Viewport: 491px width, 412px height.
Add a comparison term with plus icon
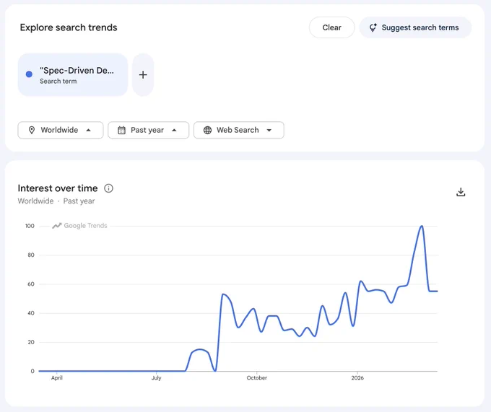tap(143, 75)
